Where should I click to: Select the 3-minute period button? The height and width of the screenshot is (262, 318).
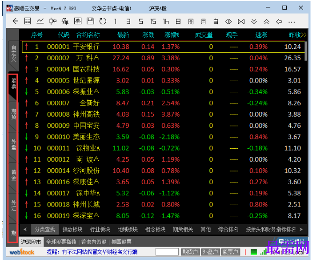tap(128, 21)
